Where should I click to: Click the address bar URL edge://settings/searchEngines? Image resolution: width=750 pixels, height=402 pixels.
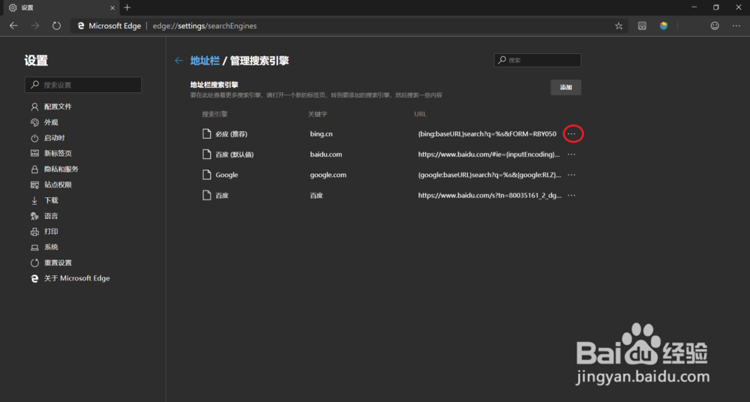205,25
